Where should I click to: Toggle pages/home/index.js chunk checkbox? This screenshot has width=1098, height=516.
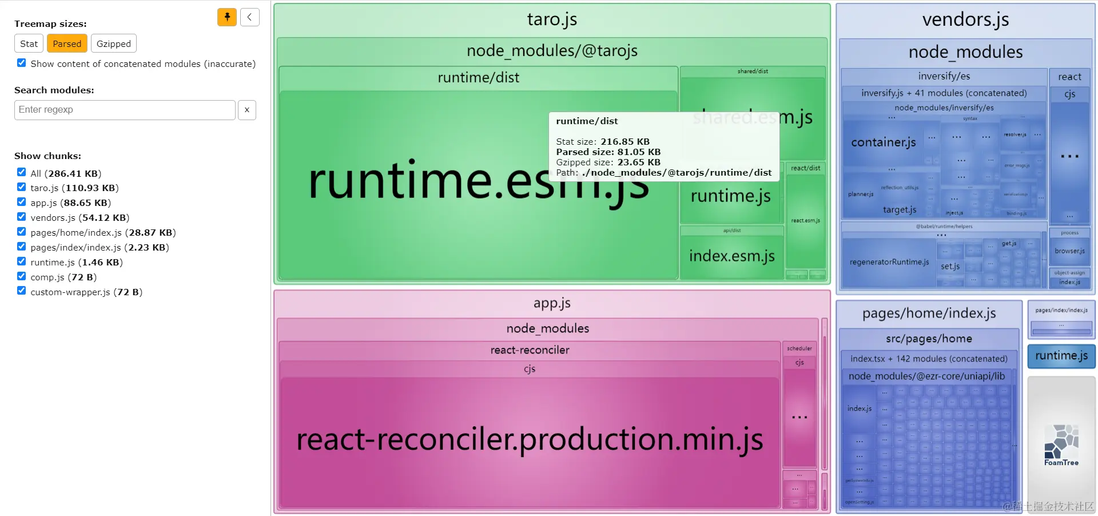pos(21,232)
